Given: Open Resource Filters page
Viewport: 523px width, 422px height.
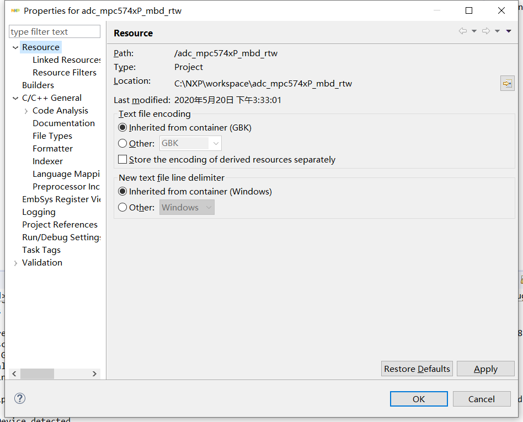Looking at the screenshot, I should [65, 73].
